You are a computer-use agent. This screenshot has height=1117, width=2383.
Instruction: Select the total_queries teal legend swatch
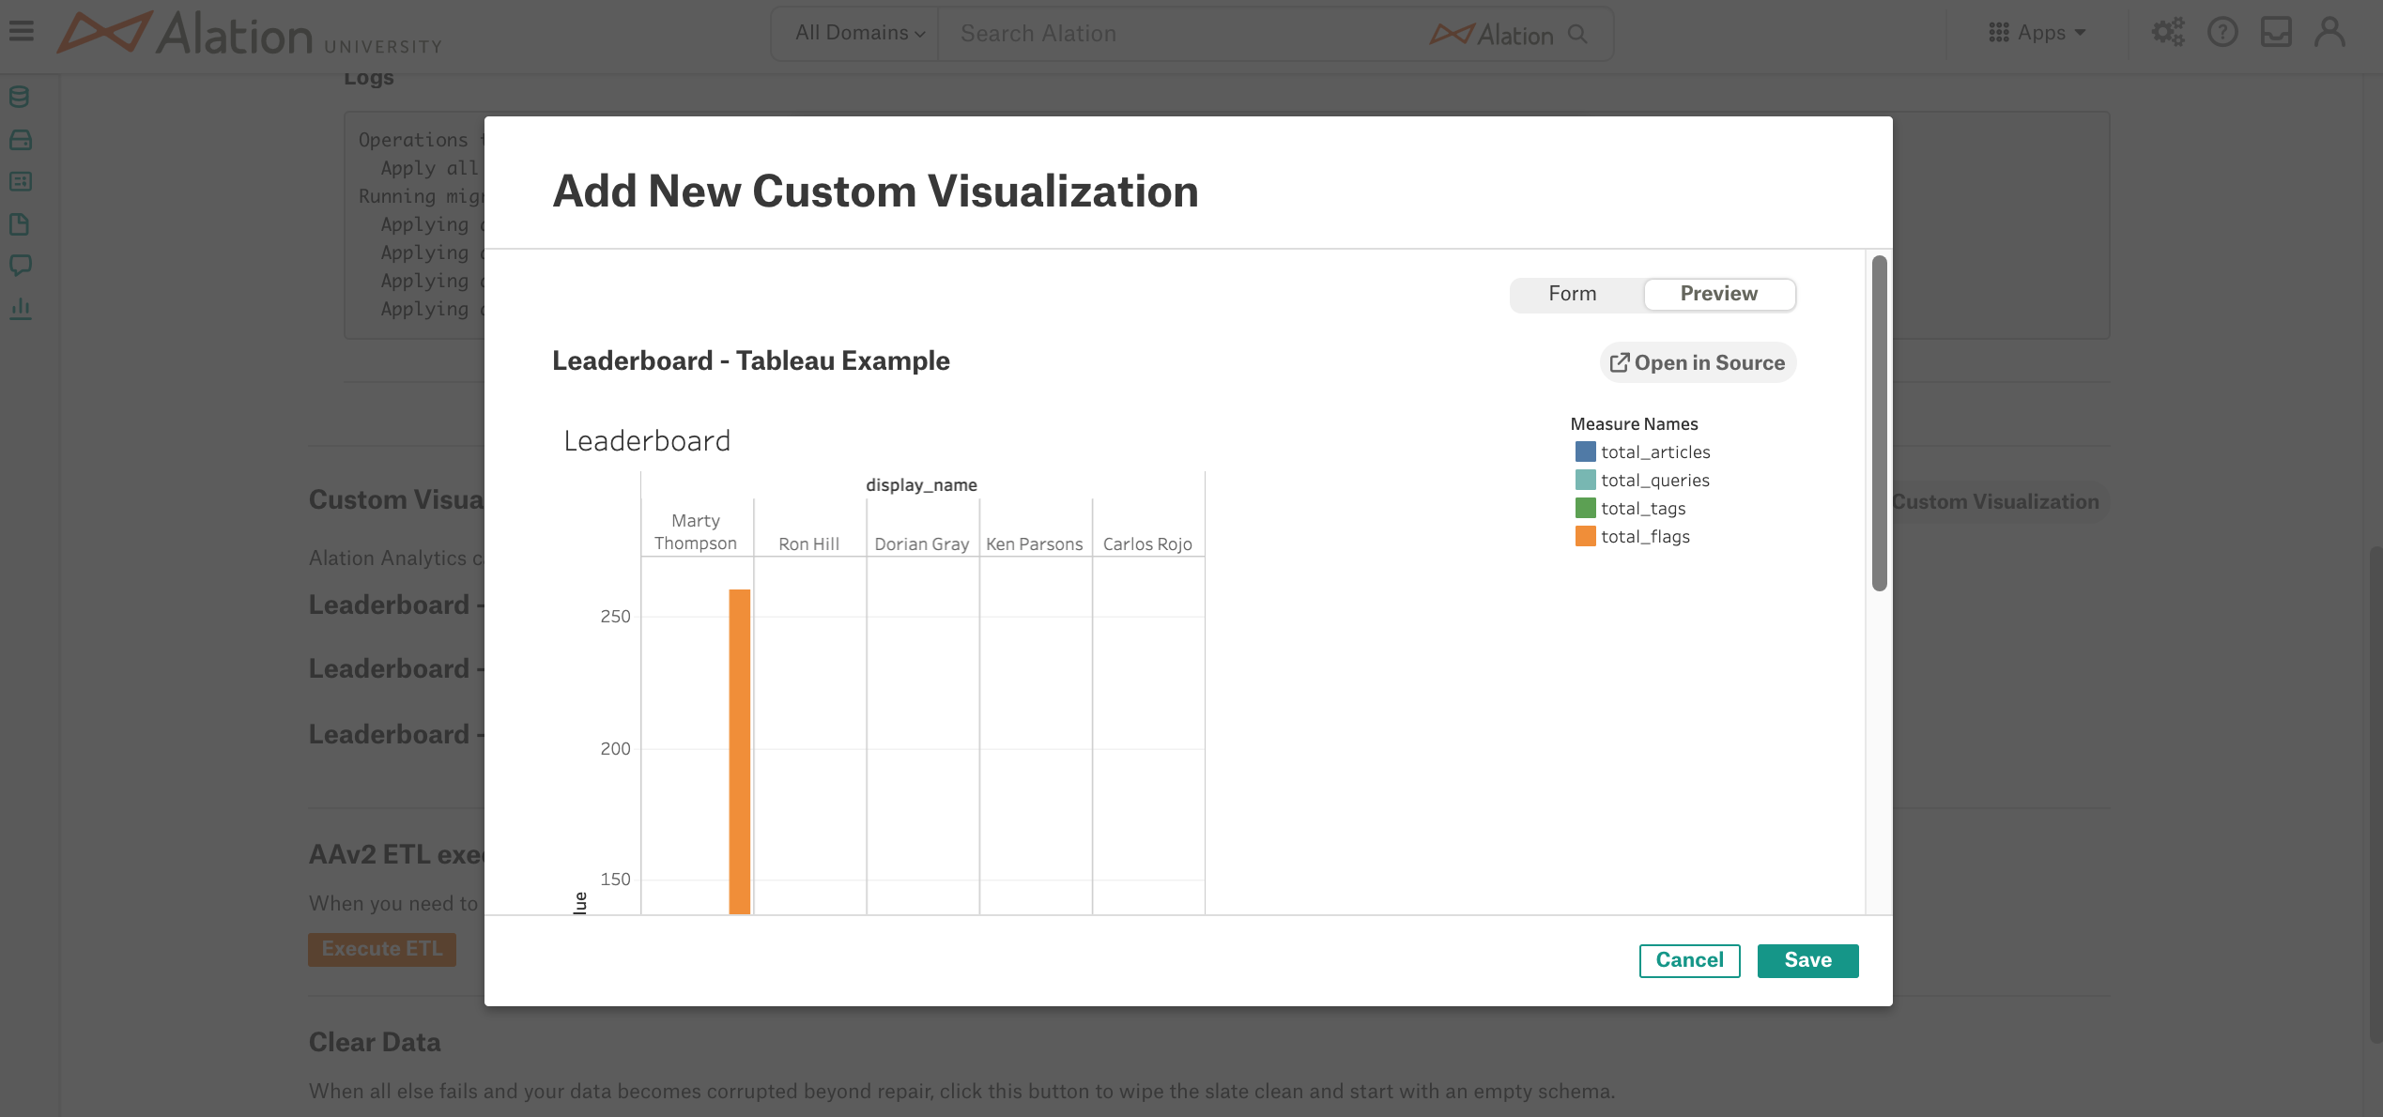[x=1585, y=481]
